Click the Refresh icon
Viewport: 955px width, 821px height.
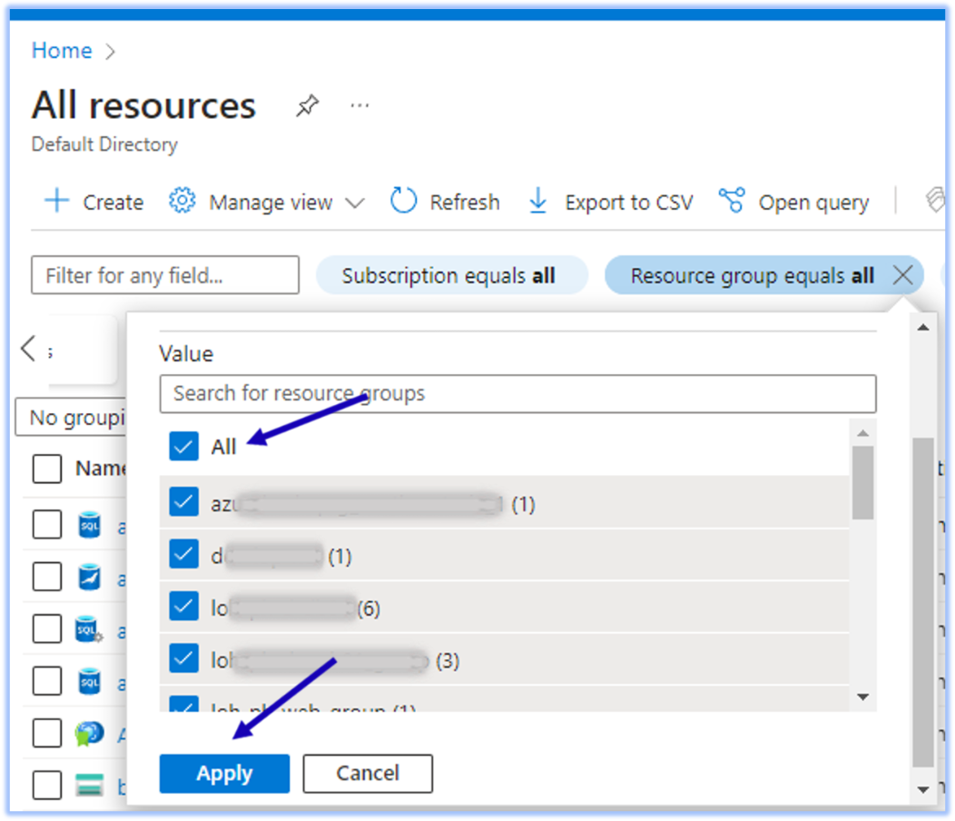click(x=403, y=201)
